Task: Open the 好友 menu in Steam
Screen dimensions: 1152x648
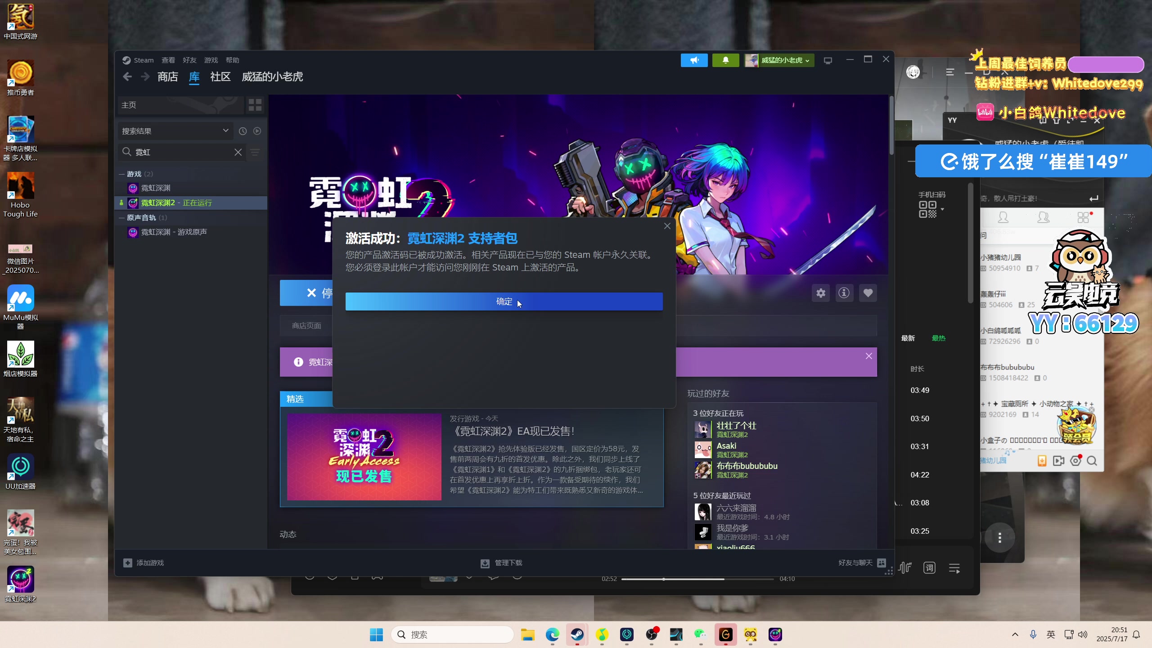Action: tap(189, 60)
